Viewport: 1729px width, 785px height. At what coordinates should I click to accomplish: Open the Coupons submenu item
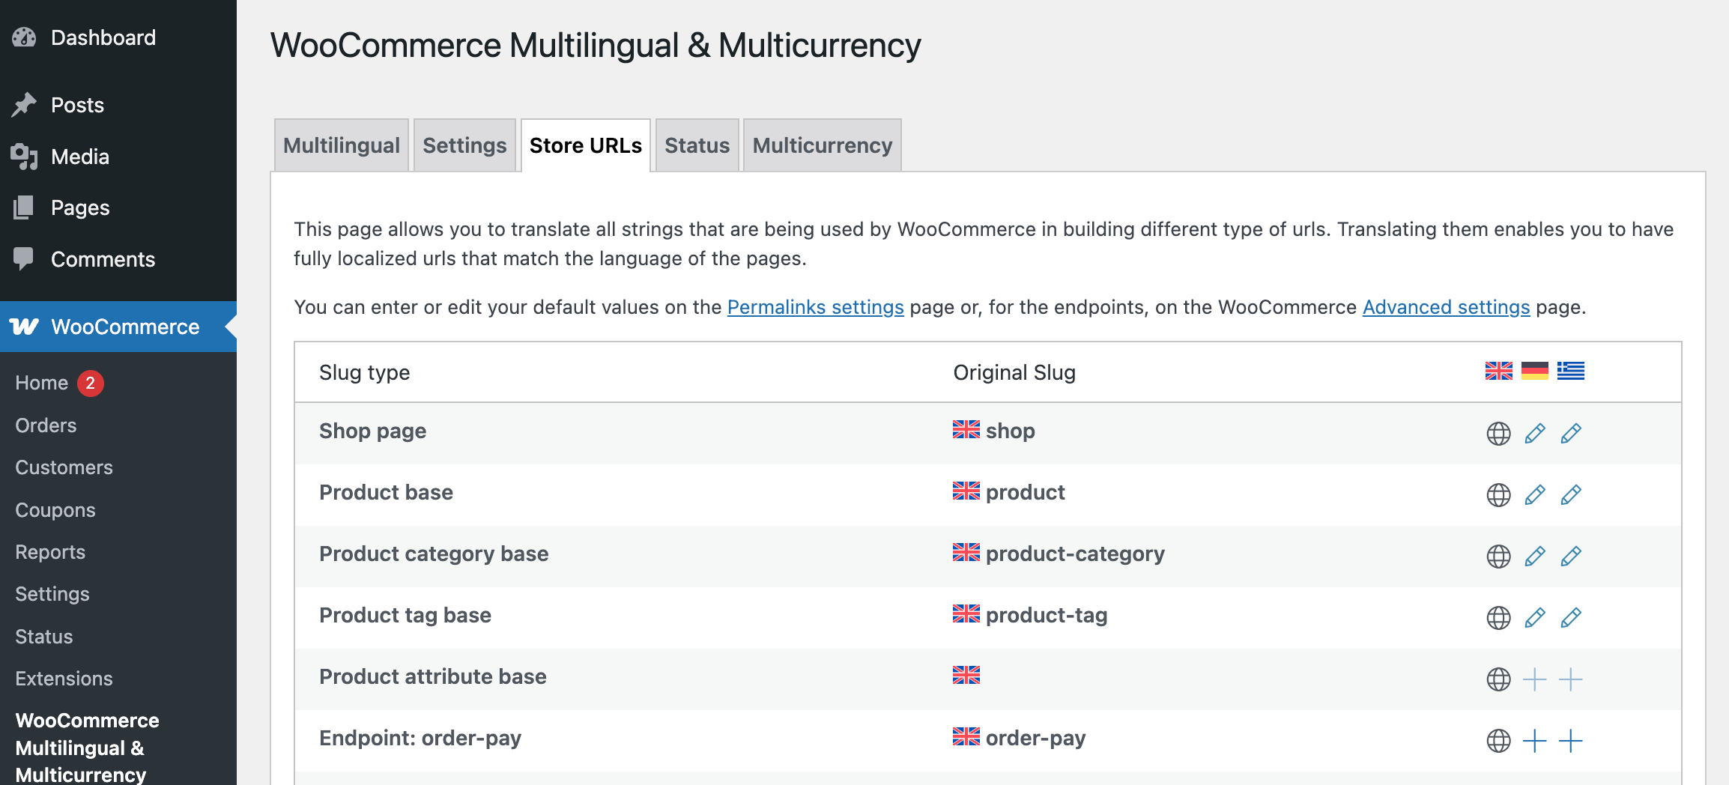pos(55,510)
